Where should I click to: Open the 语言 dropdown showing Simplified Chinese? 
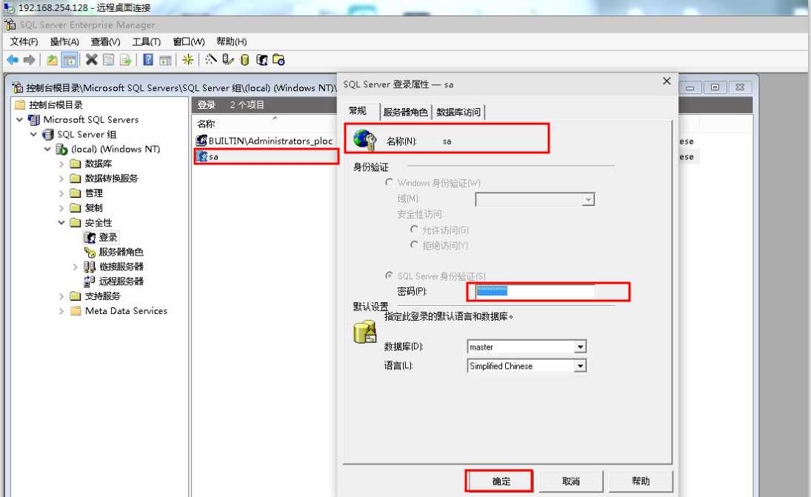pos(581,366)
